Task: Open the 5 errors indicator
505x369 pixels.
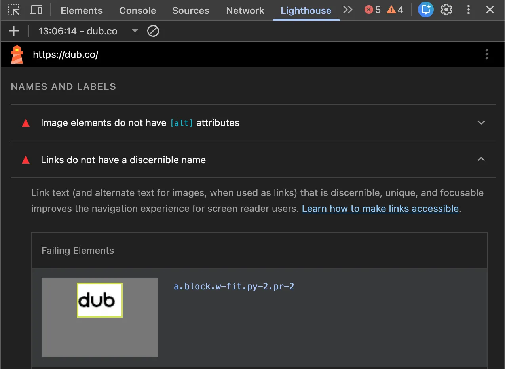Action: pos(372,10)
